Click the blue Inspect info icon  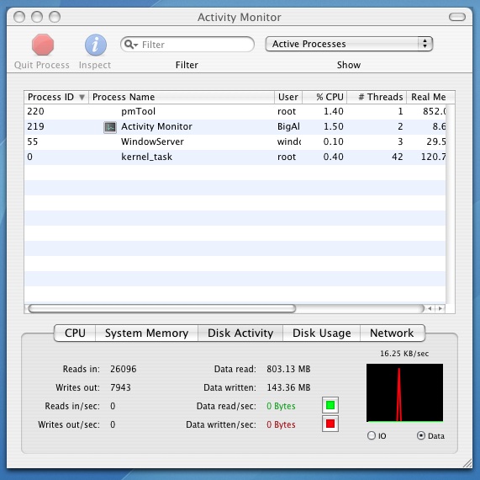pos(96,45)
